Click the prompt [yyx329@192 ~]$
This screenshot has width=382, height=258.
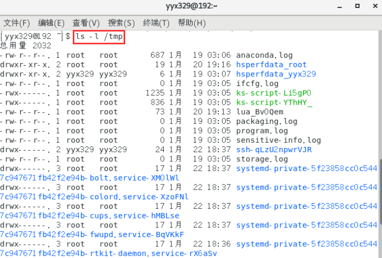(x=35, y=37)
